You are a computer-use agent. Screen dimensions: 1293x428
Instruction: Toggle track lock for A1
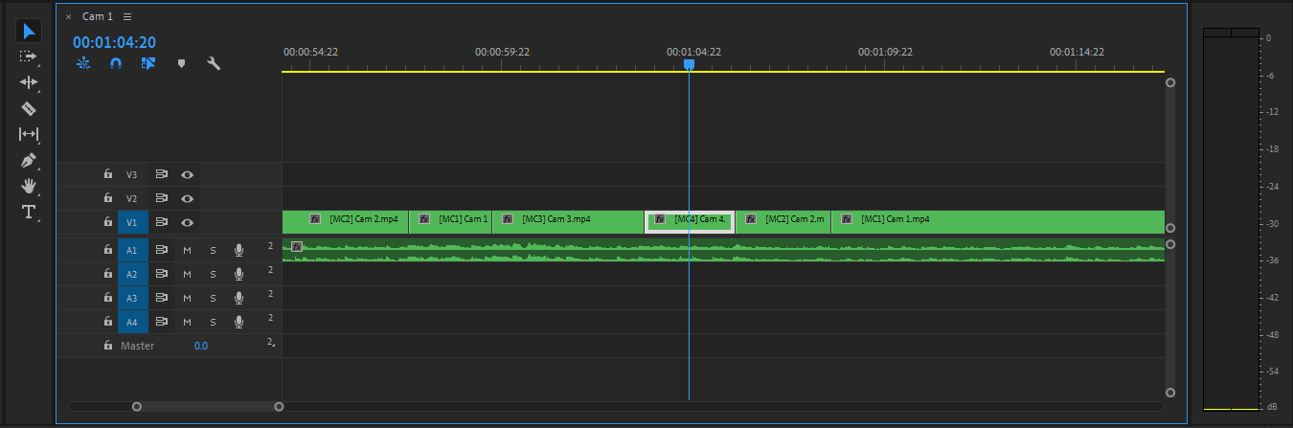[x=108, y=250]
